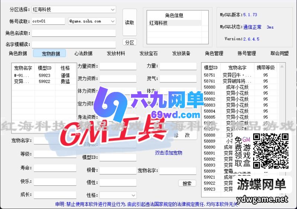Screen dimensions: 297x209
Task: Click the 灵力资质 input field
Action: click(118, 79)
